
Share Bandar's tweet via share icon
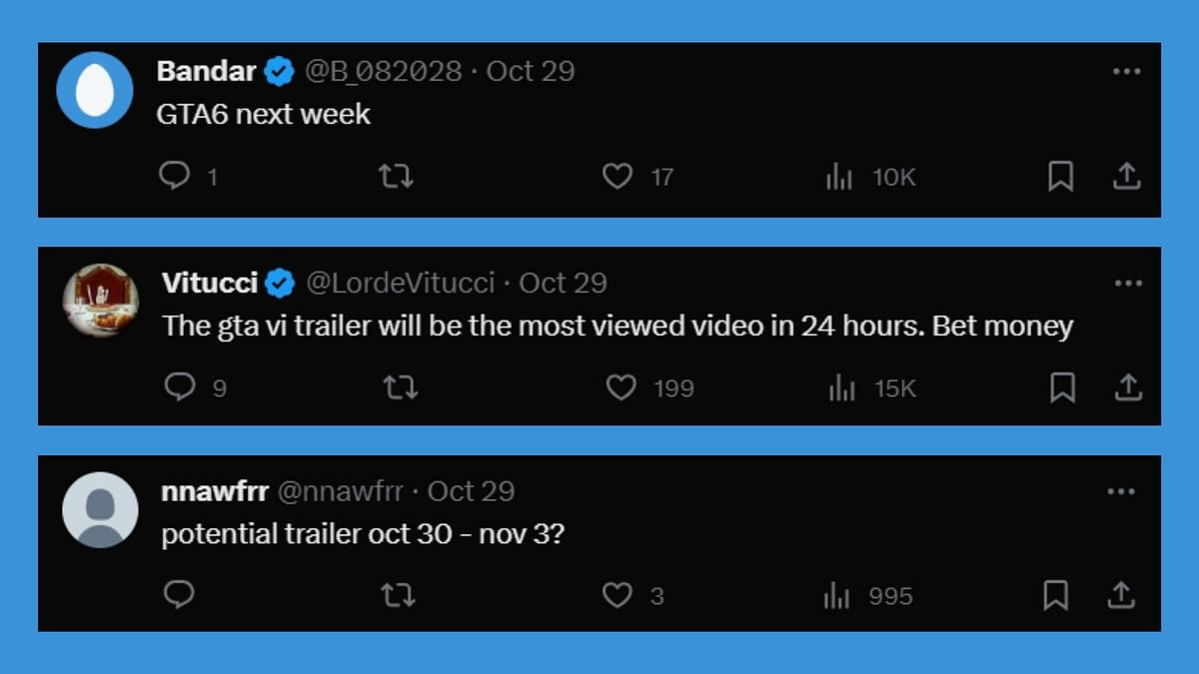coord(1126,177)
